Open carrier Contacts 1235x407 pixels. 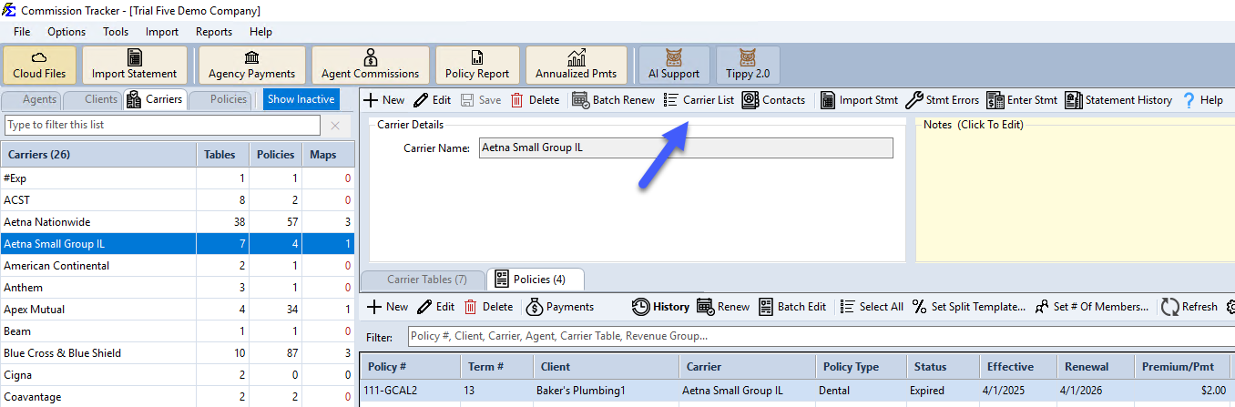pyautogui.click(x=774, y=100)
